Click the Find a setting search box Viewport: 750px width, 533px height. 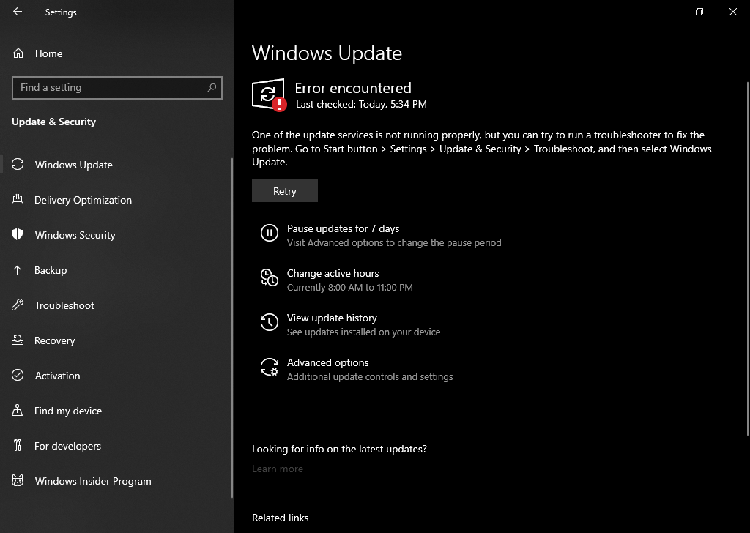(117, 87)
